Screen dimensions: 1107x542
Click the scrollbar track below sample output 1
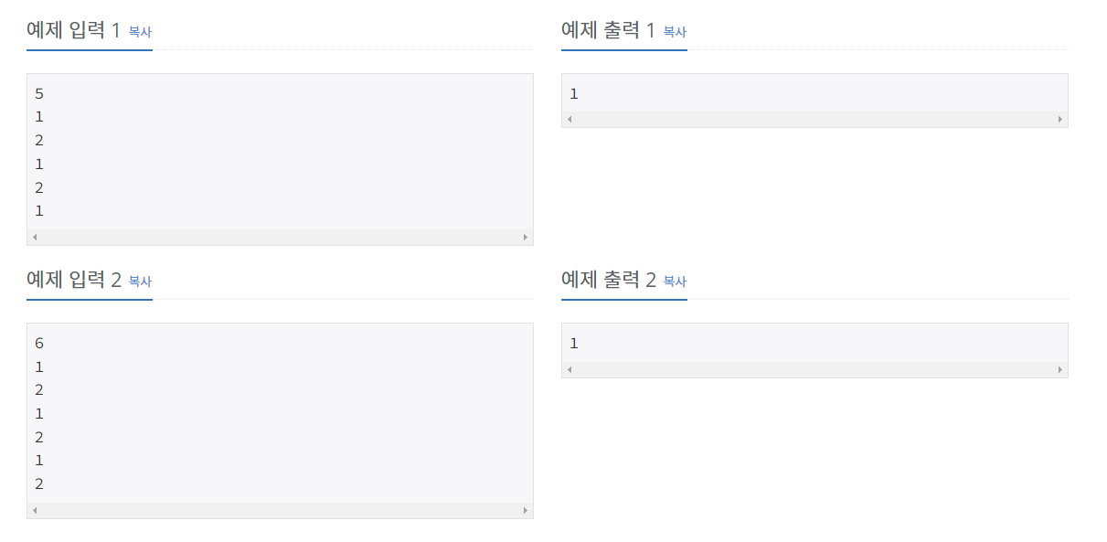click(x=814, y=119)
